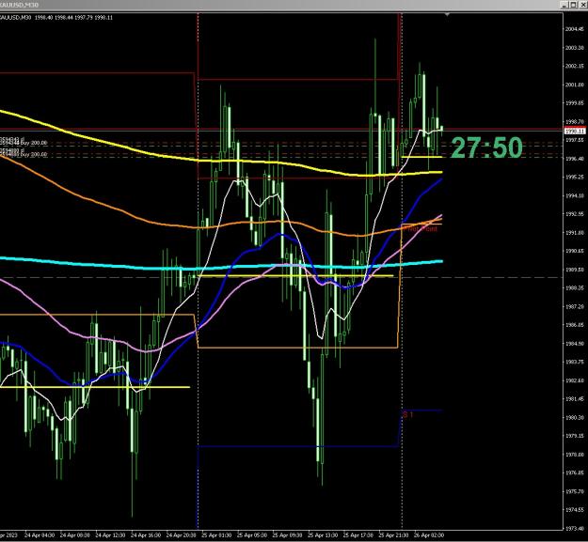Image resolution: width=588 pixels, height=542 pixels.
Task: Click the 25 Apr 17:30 time label
Action: coord(358,535)
